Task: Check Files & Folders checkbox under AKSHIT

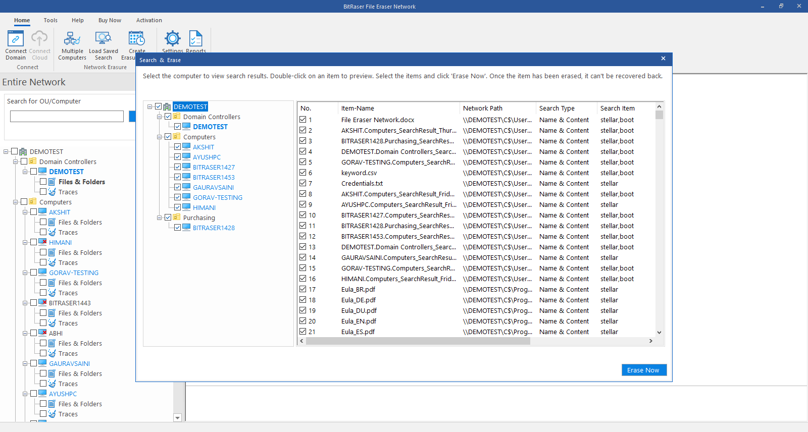Action: (43, 222)
